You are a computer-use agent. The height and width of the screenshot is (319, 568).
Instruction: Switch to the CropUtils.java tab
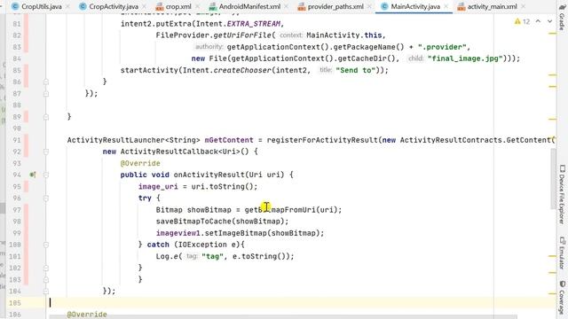(41, 6)
